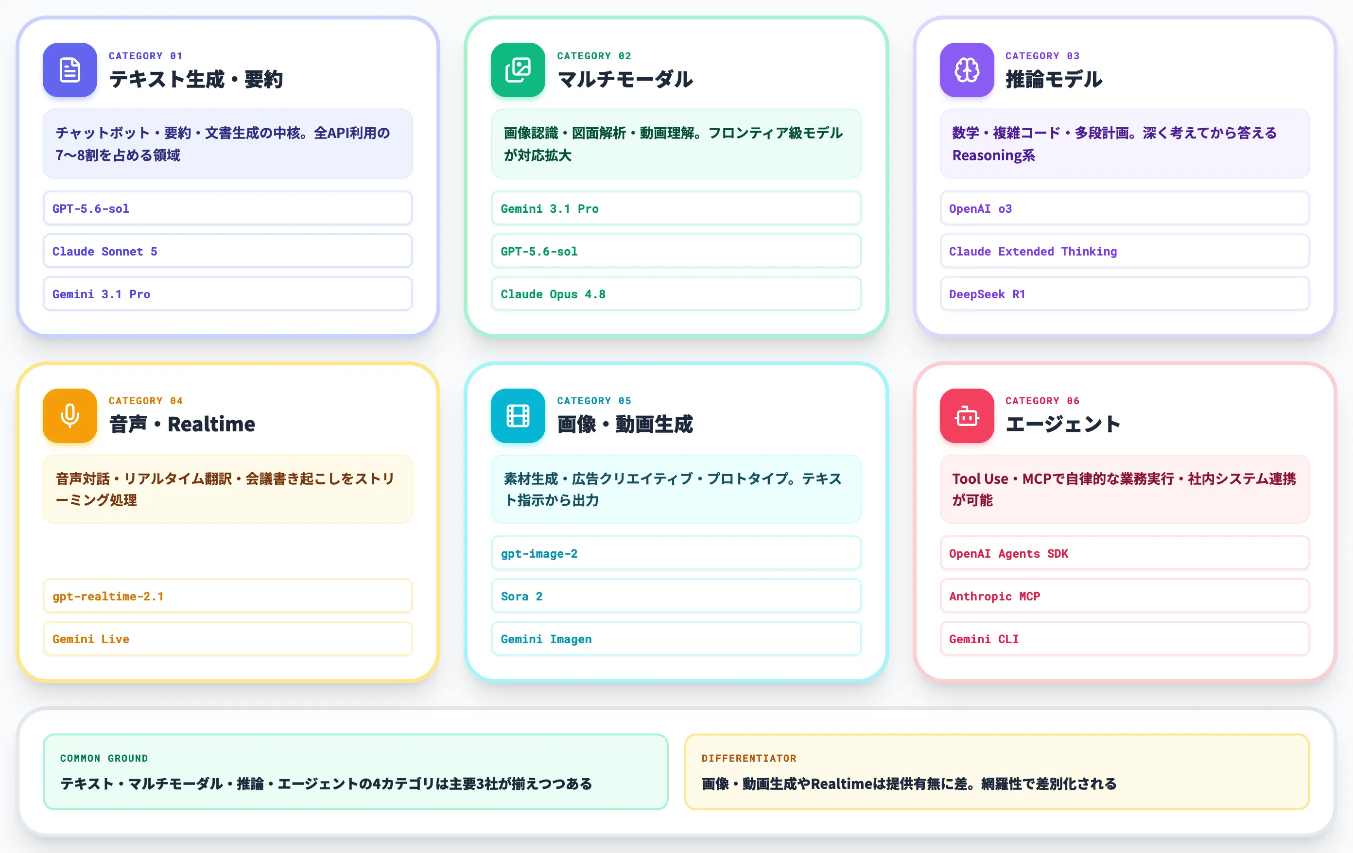This screenshot has height=853, width=1353.
Task: Select GPT-5.6-sol in the テキスト生成・要約 card
Action: click(x=227, y=208)
